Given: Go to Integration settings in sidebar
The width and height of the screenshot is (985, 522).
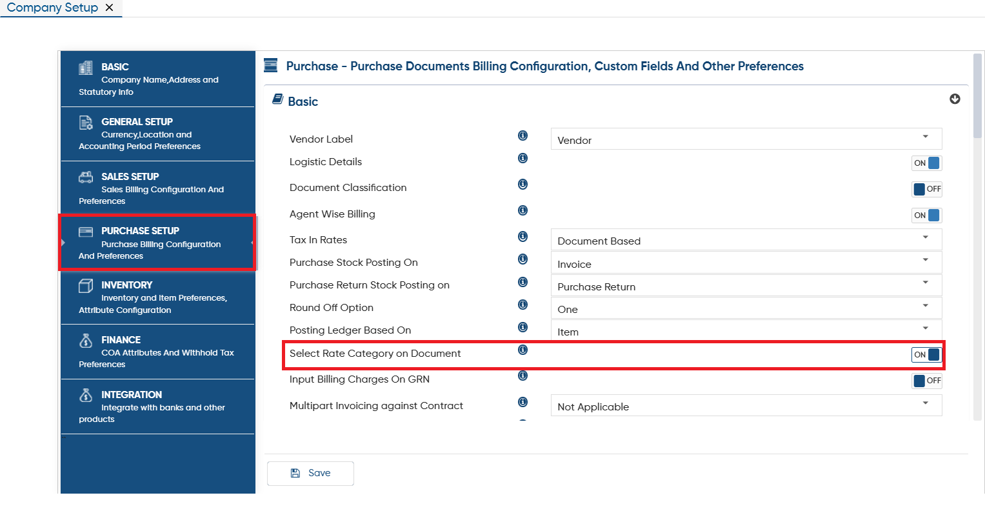Looking at the screenshot, I should (157, 407).
